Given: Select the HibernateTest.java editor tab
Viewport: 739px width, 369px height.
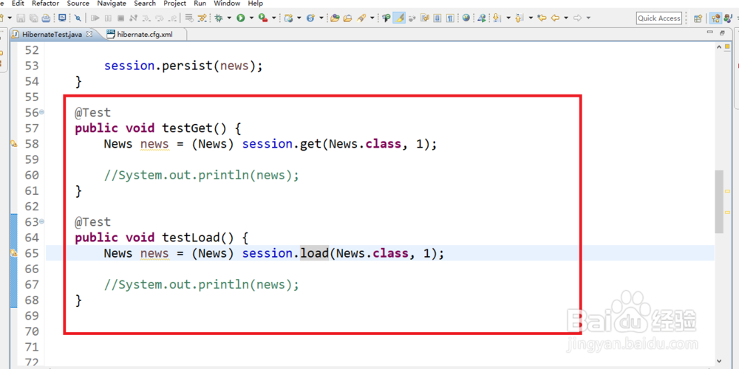Looking at the screenshot, I should tap(52, 35).
